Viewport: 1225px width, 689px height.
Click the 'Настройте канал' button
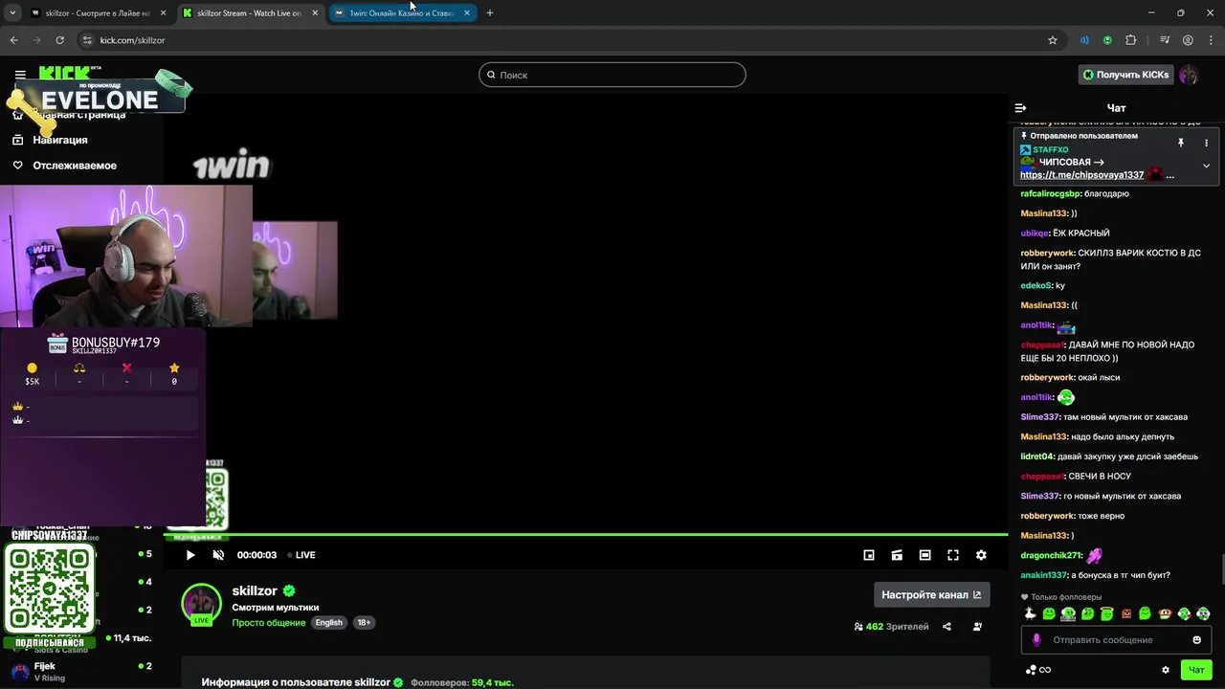(x=931, y=594)
